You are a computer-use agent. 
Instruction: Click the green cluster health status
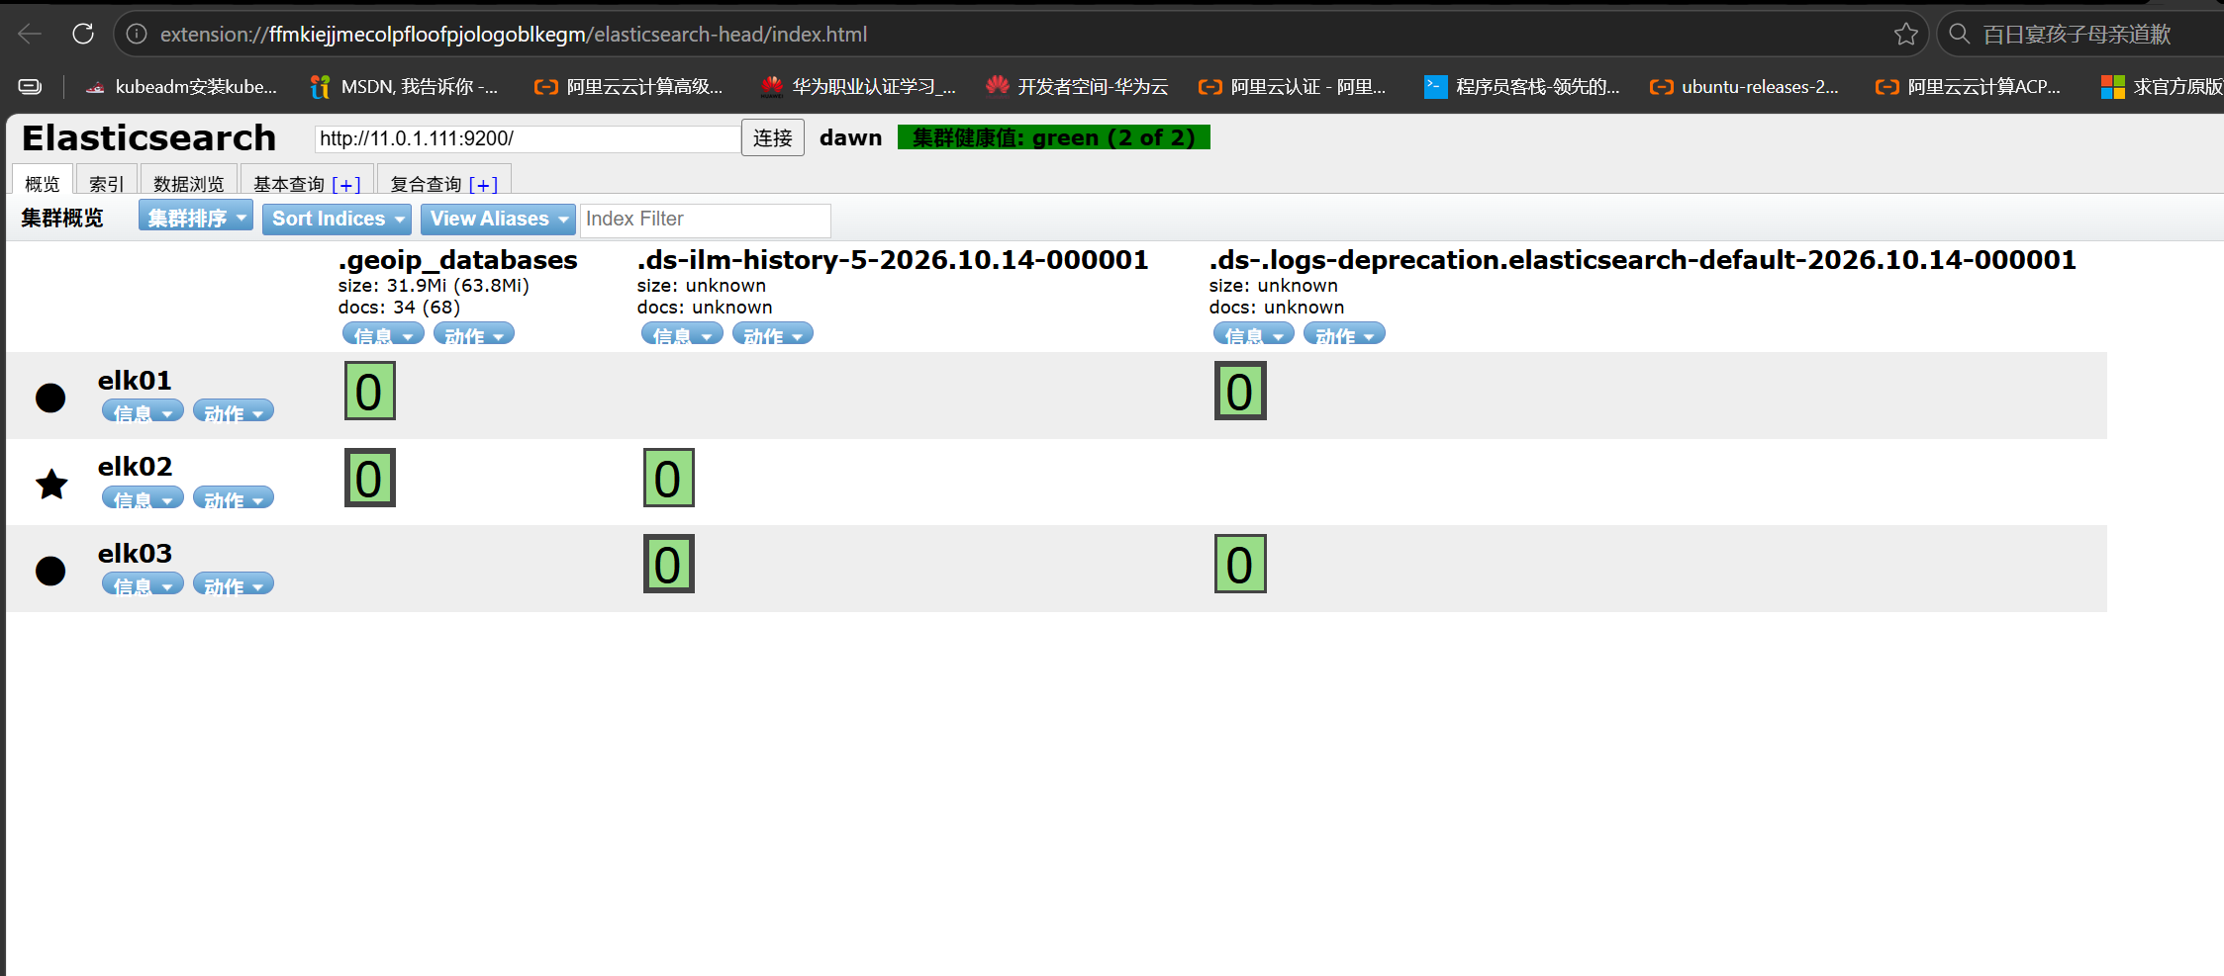pos(1053,137)
